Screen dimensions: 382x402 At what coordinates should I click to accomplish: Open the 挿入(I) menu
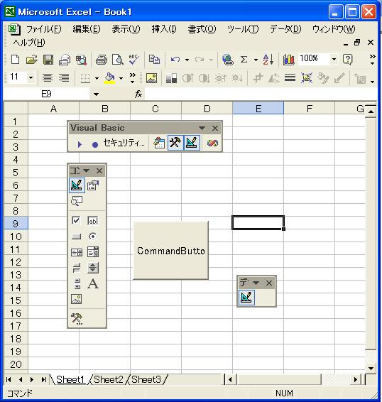pyautogui.click(x=164, y=29)
